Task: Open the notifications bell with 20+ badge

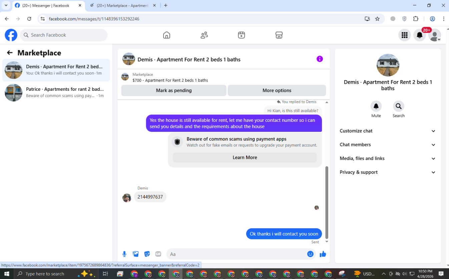Action: (x=420, y=35)
